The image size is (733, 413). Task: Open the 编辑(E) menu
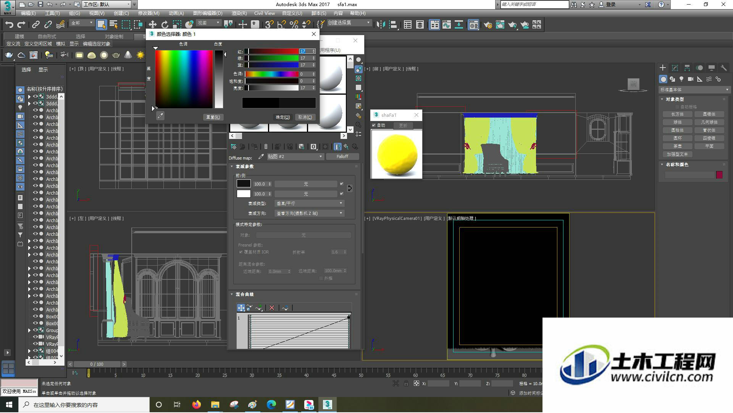click(x=28, y=13)
